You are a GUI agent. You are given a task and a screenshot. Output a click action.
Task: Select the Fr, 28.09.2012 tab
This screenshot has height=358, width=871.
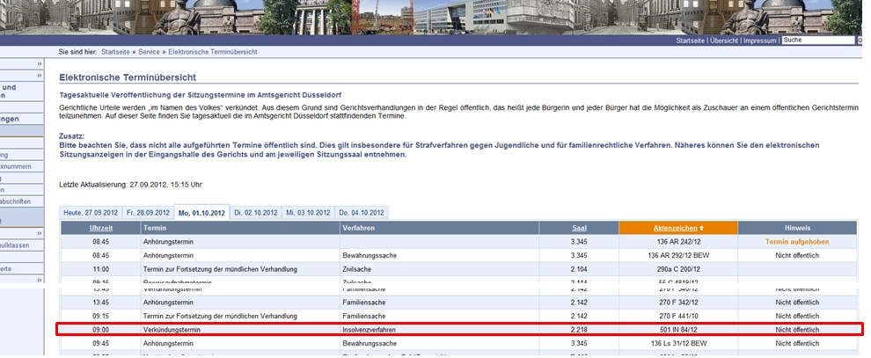[x=148, y=213]
